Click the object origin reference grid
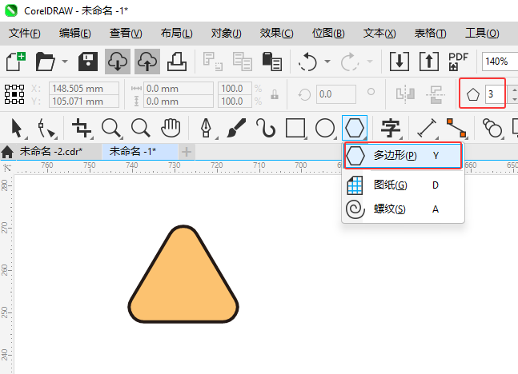 tap(14, 94)
